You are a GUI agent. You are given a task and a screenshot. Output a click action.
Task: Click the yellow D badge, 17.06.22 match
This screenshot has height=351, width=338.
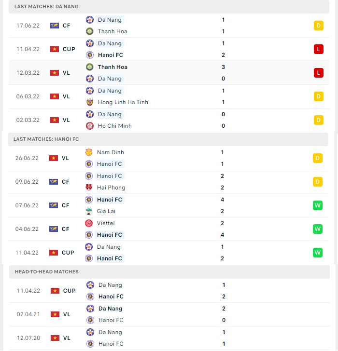[319, 26]
